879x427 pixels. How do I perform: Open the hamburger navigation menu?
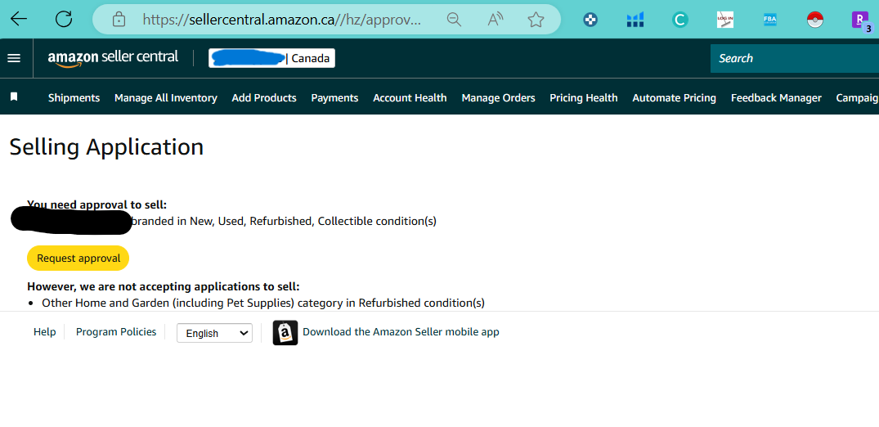click(14, 58)
